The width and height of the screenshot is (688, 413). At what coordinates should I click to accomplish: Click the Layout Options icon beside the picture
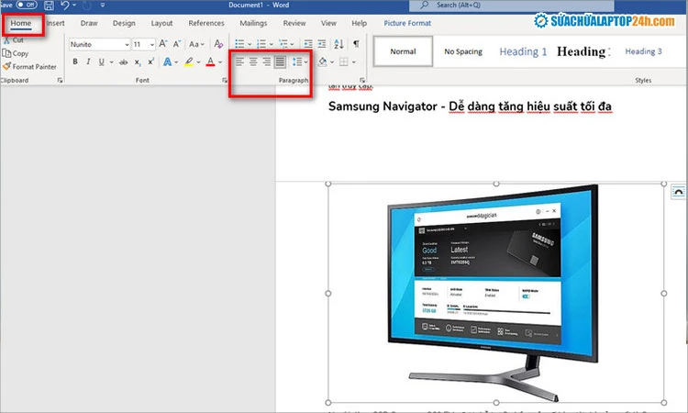click(x=678, y=192)
